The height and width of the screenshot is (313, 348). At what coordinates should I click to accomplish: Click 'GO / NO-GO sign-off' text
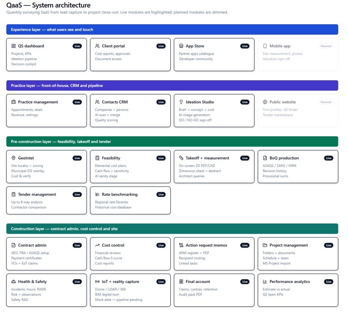coord(195,120)
